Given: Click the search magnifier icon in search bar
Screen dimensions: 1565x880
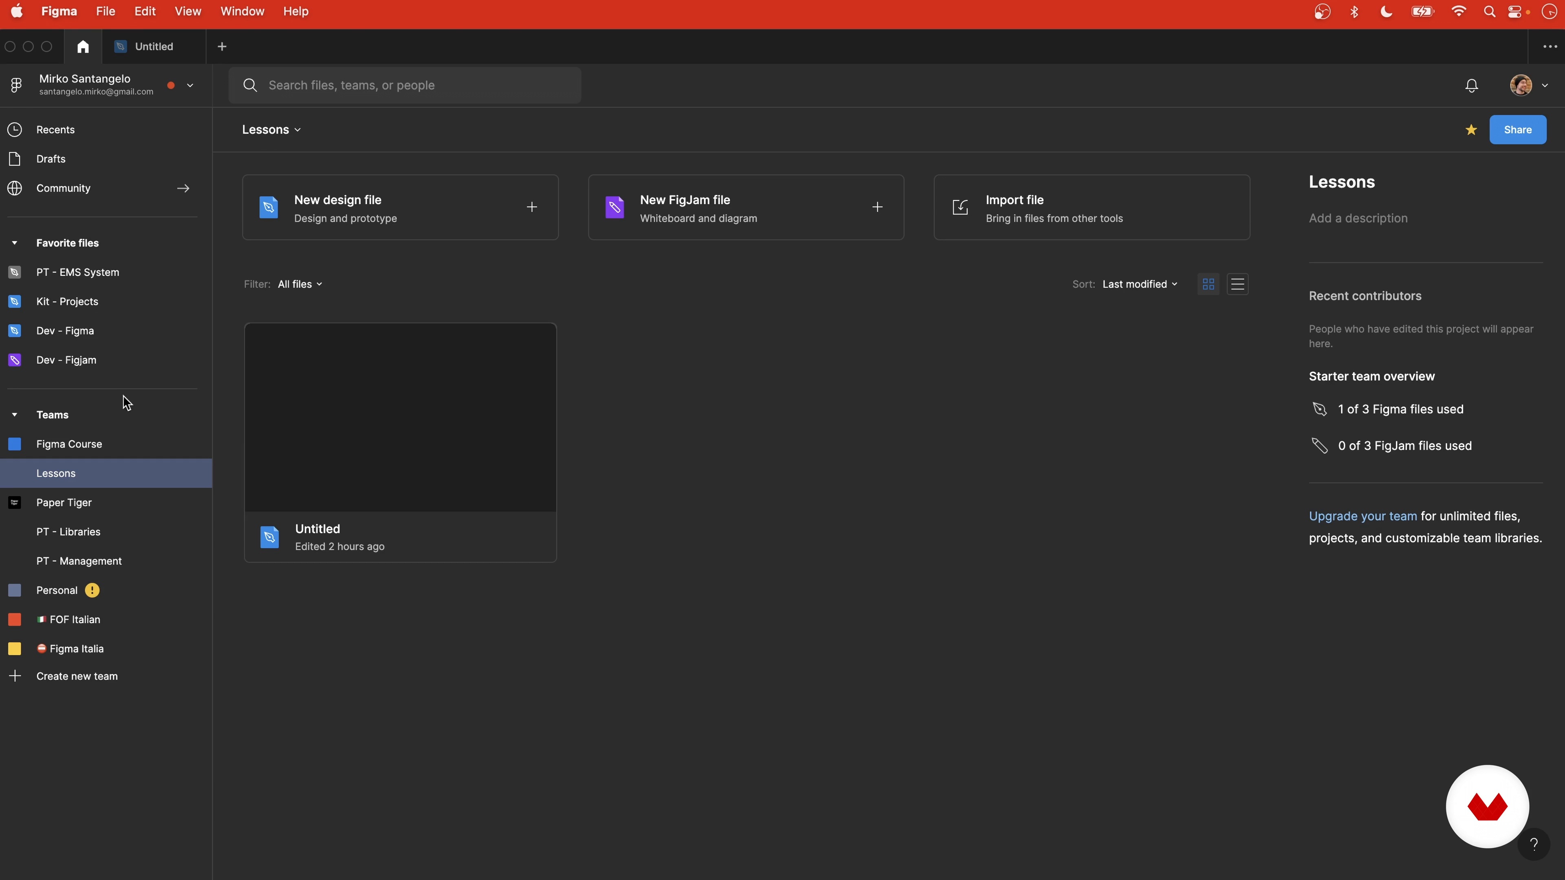Looking at the screenshot, I should [x=250, y=86].
